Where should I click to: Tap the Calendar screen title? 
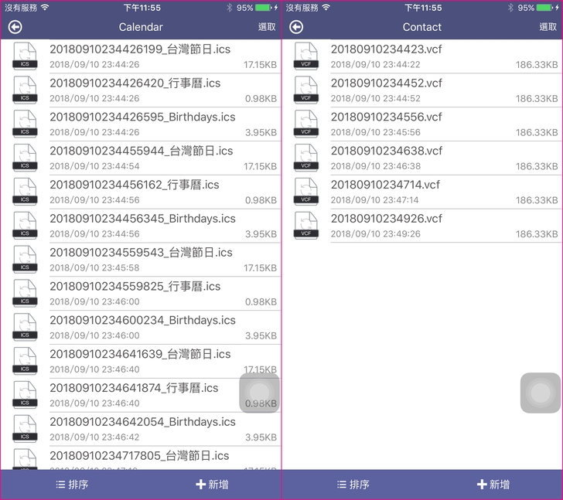coord(141,27)
